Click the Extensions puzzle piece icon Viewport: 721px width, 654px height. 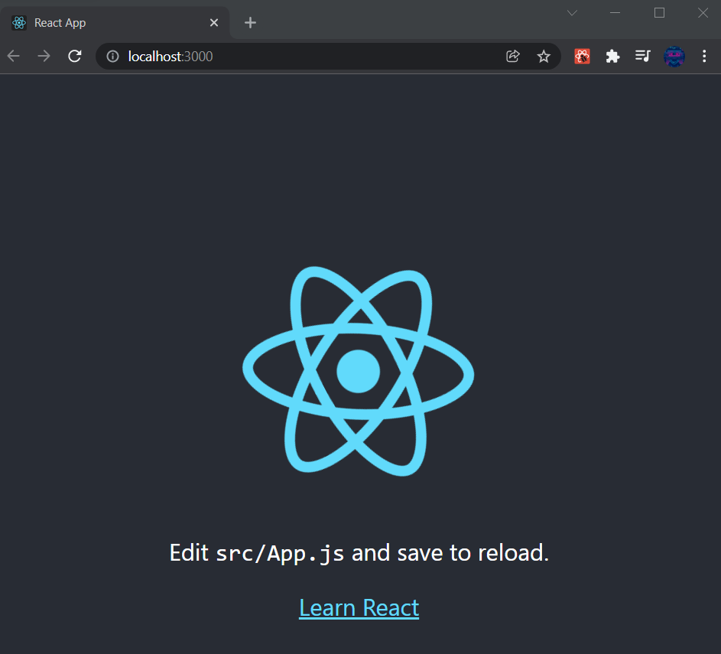(612, 56)
